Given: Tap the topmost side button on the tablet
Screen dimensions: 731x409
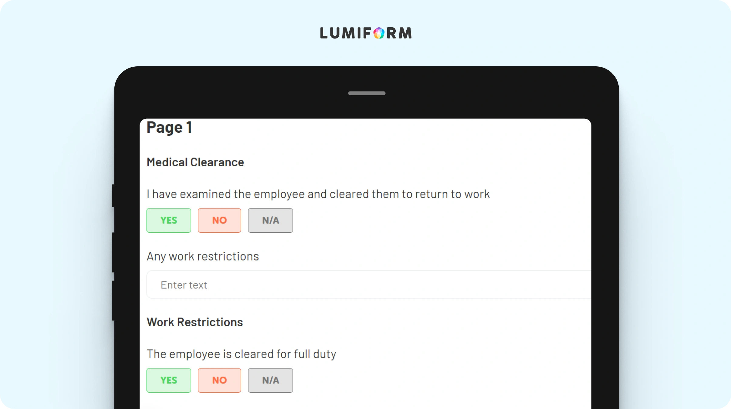Looking at the screenshot, I should (113, 195).
